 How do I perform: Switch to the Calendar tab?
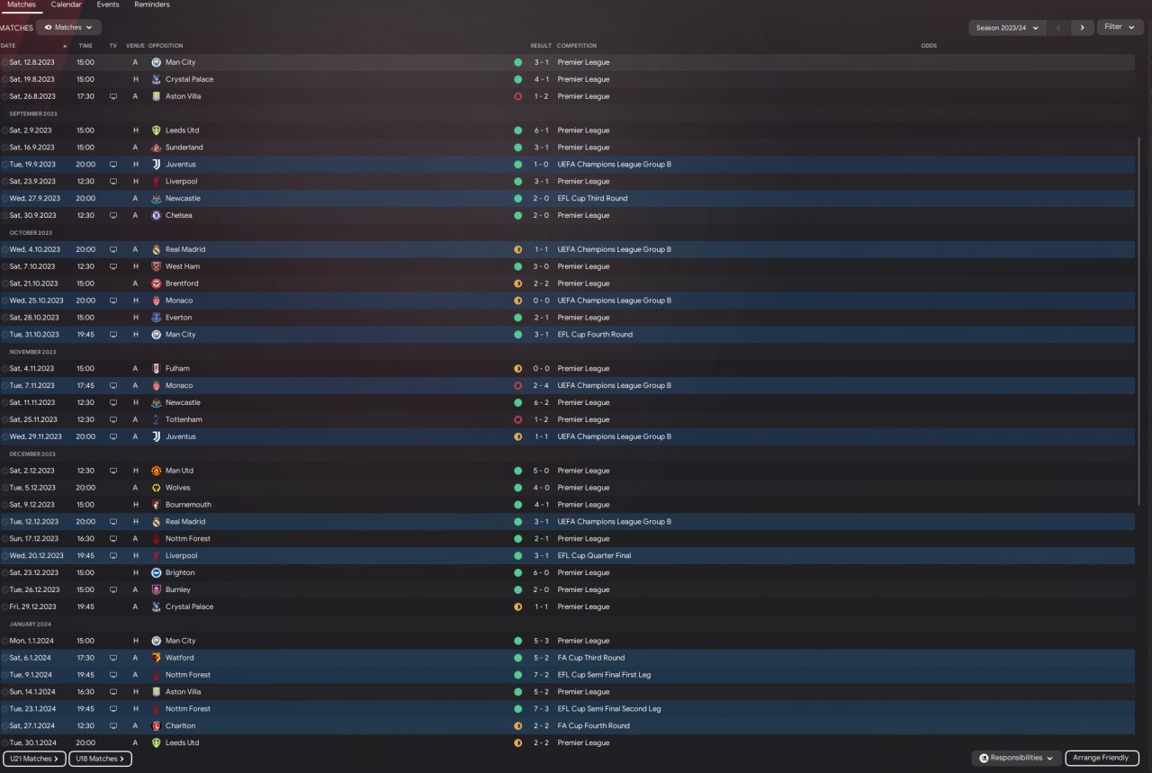pos(66,5)
